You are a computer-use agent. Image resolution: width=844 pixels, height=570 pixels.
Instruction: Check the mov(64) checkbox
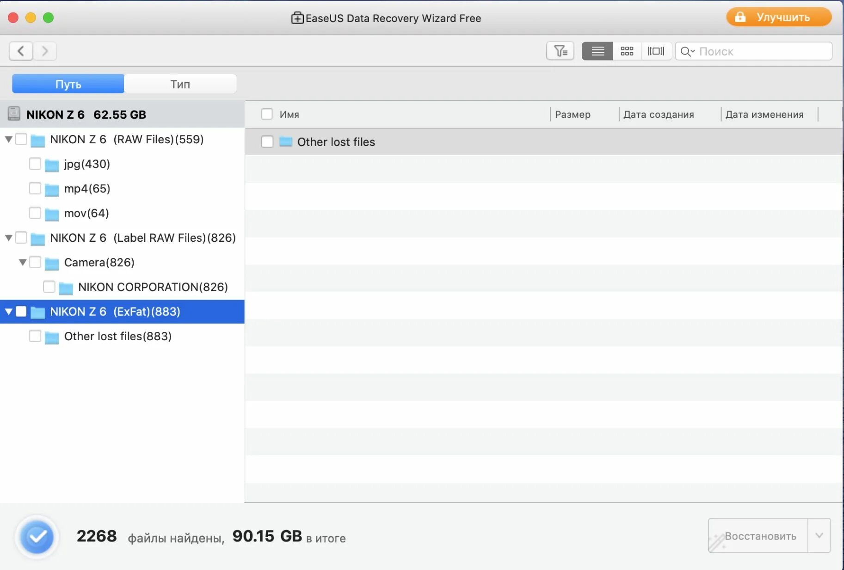35,213
